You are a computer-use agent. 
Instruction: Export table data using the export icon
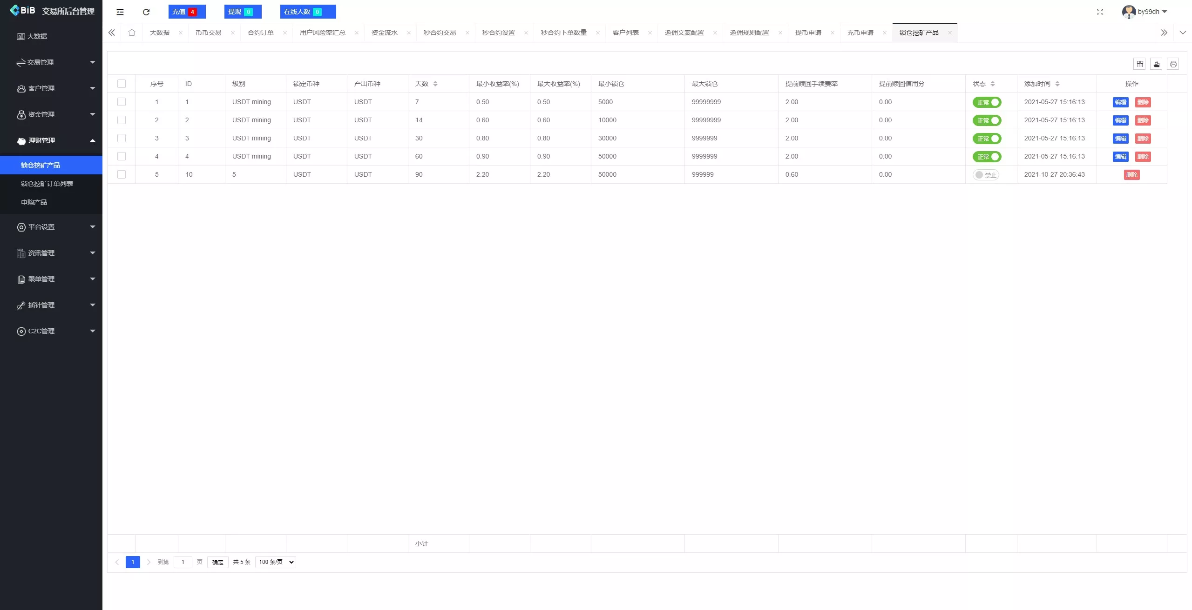[1157, 64]
